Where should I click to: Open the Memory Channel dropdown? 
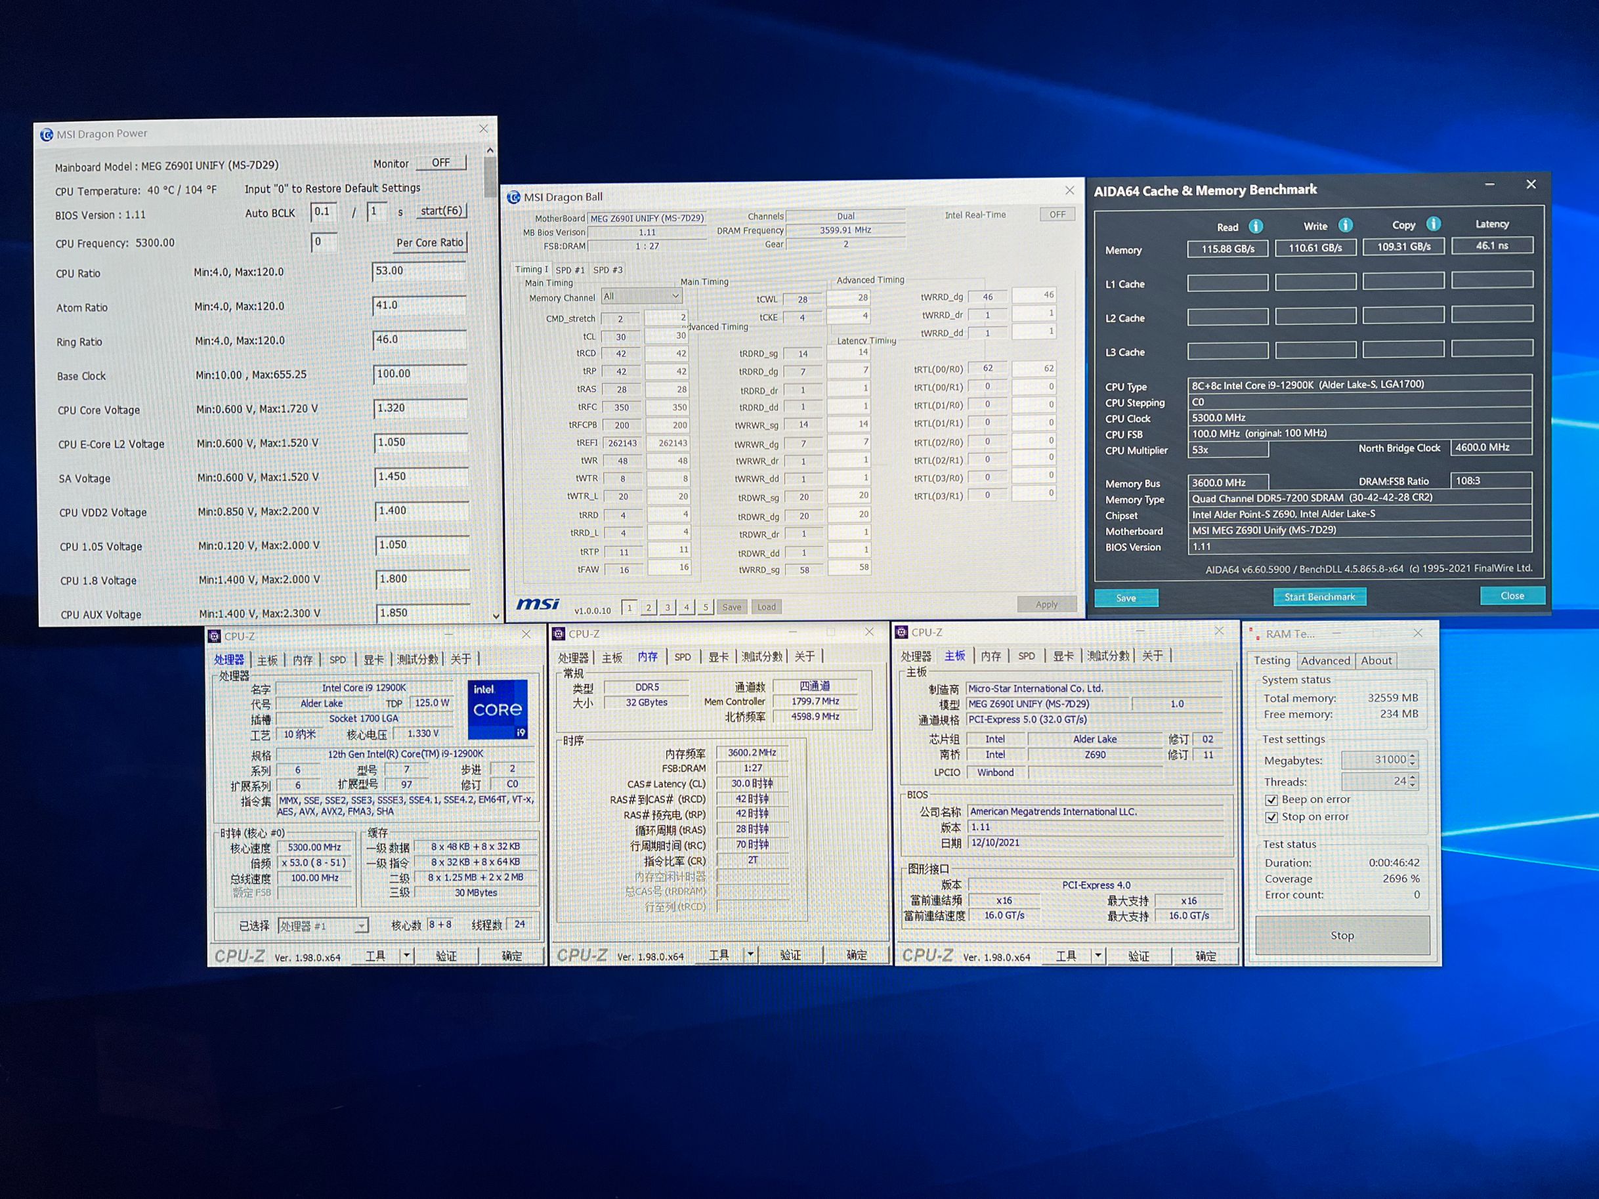pyautogui.click(x=674, y=295)
